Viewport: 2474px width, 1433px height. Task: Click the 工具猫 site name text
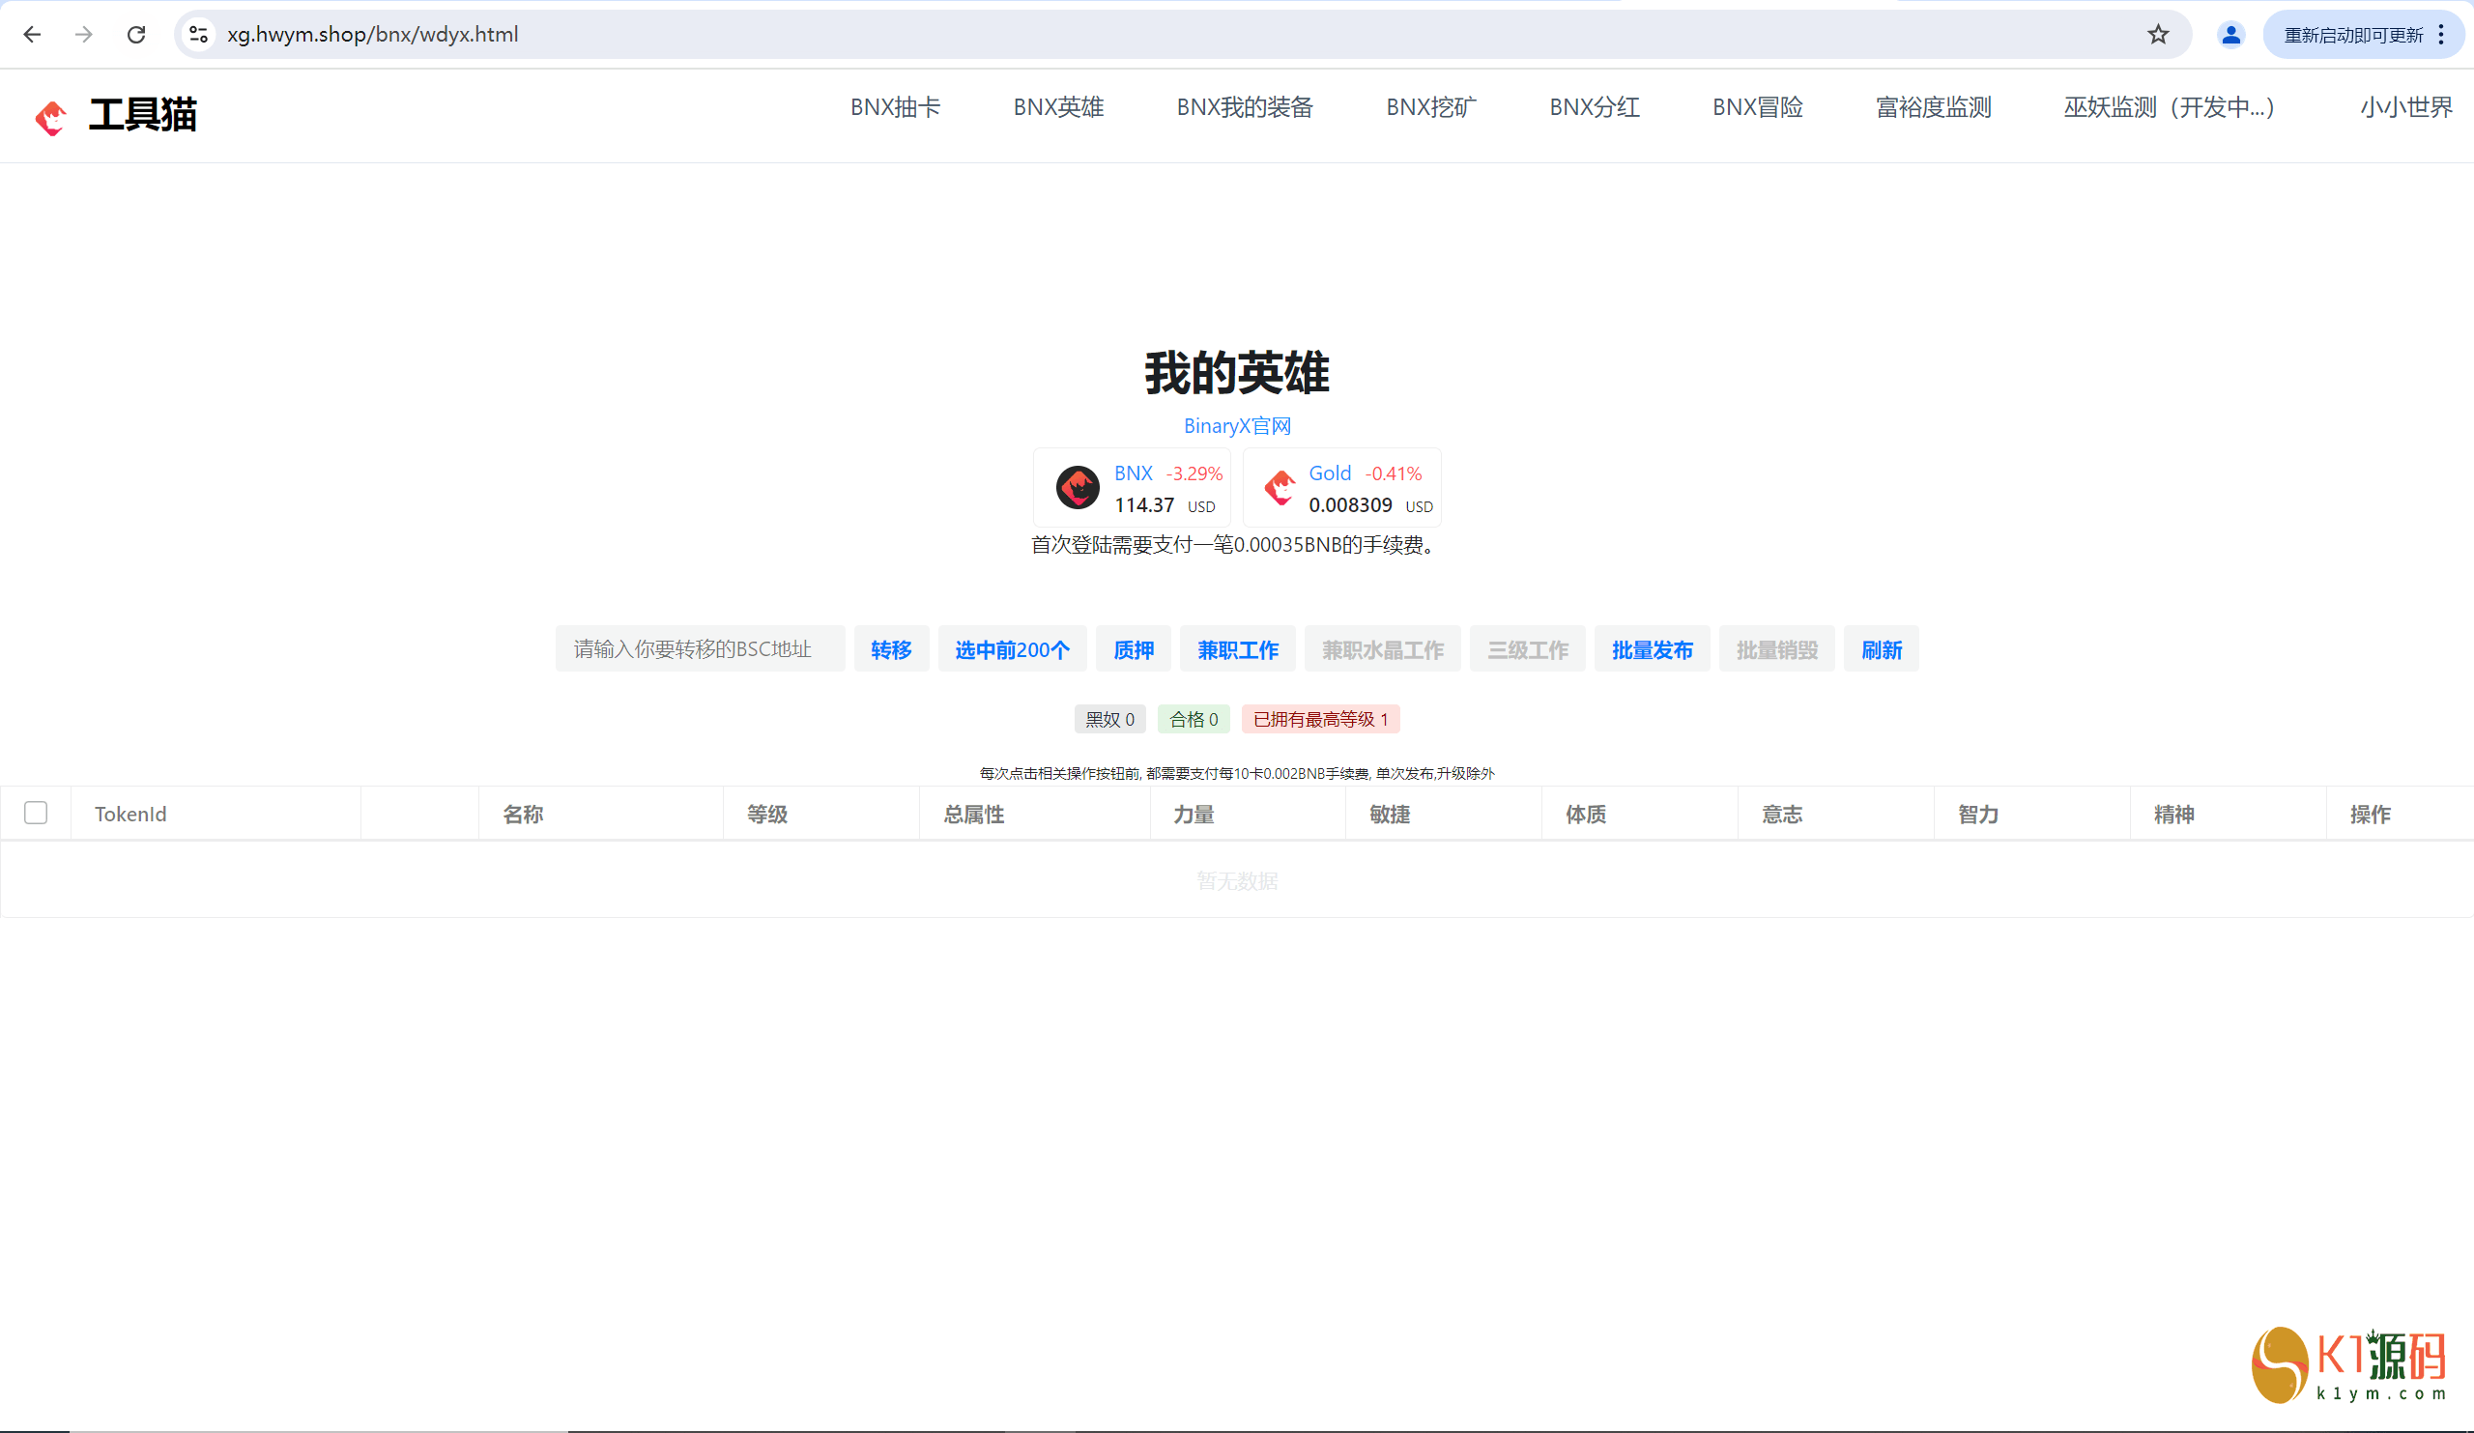(x=142, y=115)
